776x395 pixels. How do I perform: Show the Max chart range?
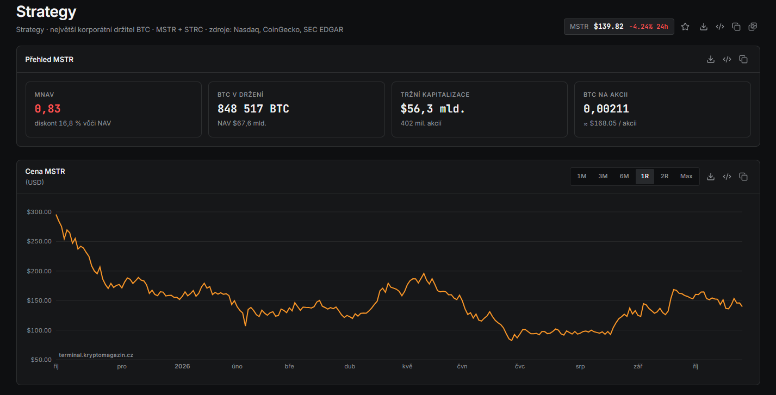click(x=686, y=176)
